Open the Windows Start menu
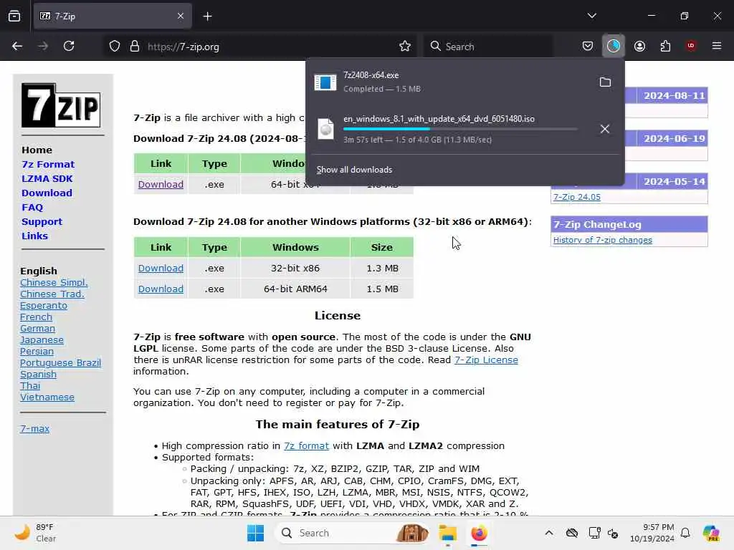This screenshot has width=734, height=550. click(x=255, y=533)
